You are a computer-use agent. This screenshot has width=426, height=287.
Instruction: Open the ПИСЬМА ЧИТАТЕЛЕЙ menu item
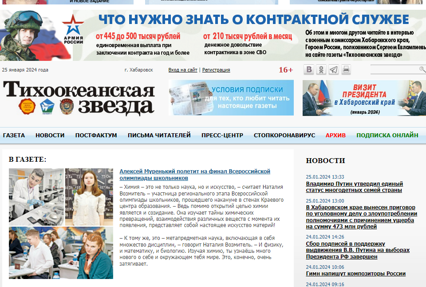pyautogui.click(x=159, y=135)
